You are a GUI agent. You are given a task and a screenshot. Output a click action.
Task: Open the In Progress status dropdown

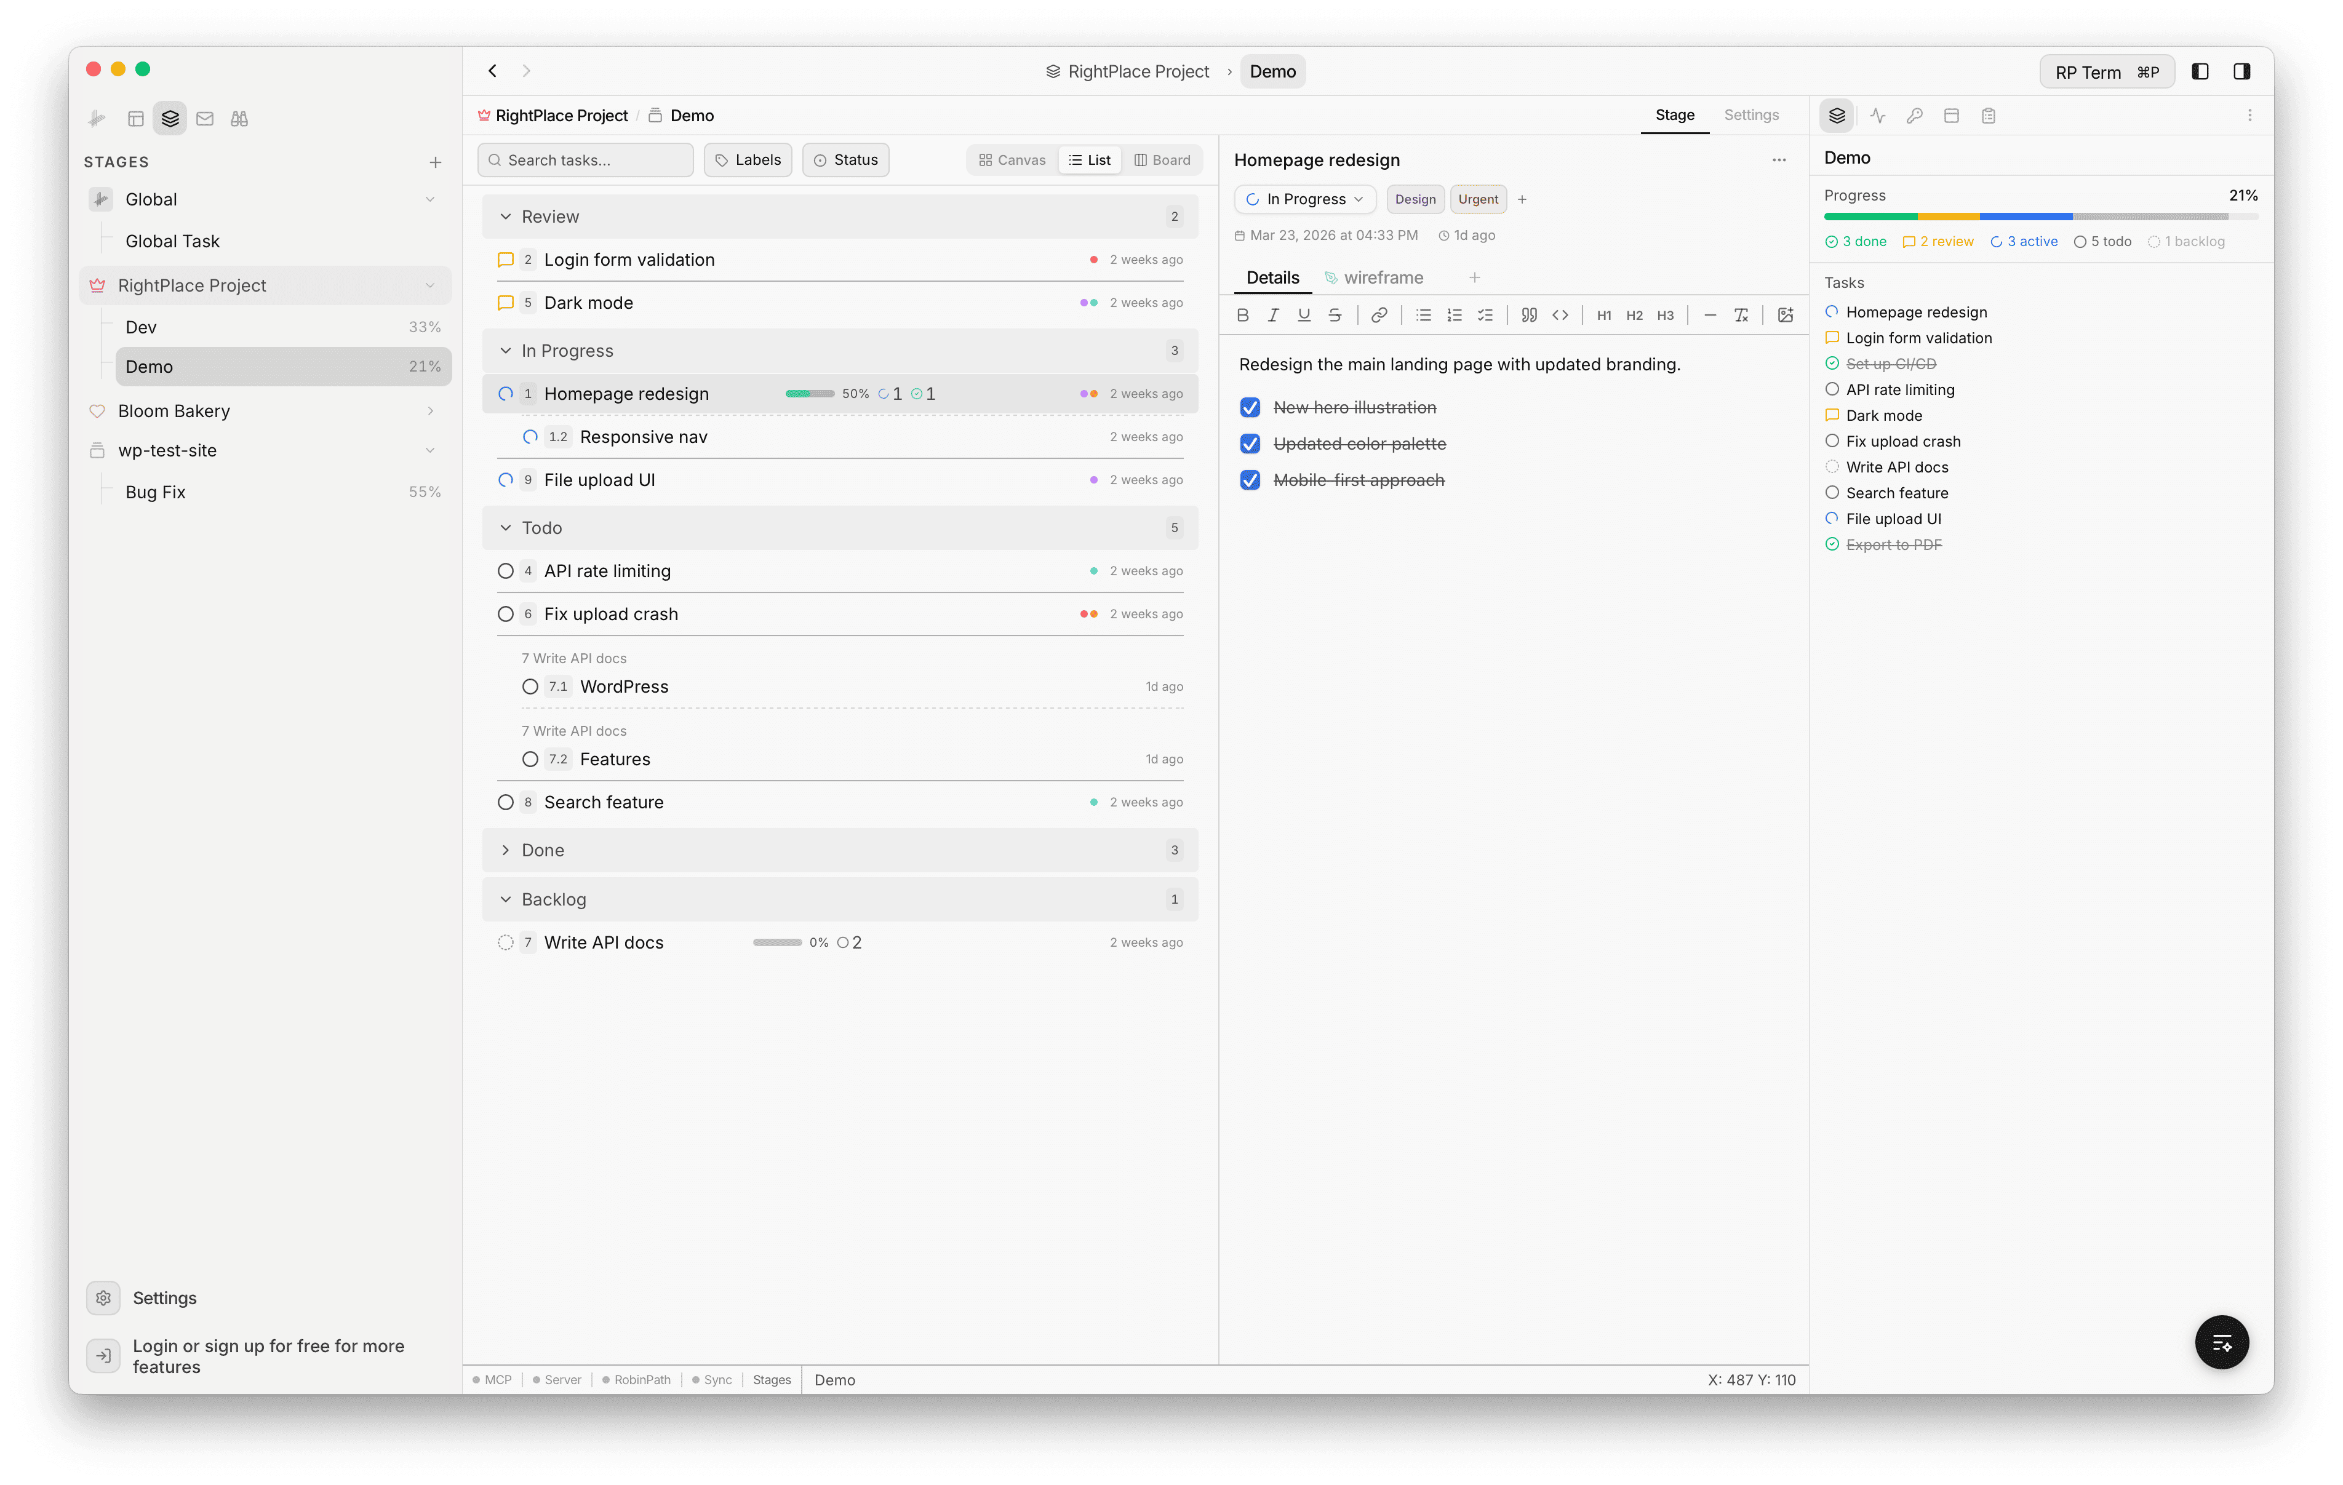(1305, 199)
